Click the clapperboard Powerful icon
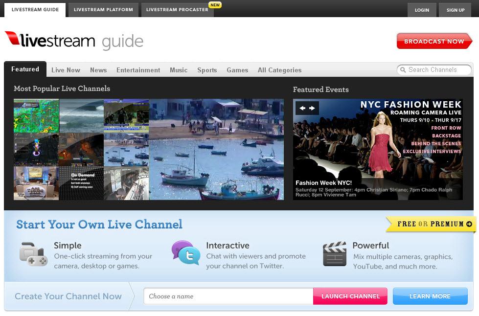Viewport: 479px width, 316px height. pos(335,254)
